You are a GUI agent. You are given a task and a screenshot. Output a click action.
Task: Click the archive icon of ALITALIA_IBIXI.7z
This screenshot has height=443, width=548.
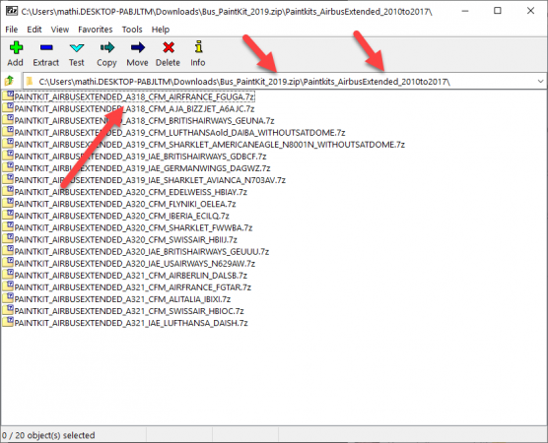8,298
